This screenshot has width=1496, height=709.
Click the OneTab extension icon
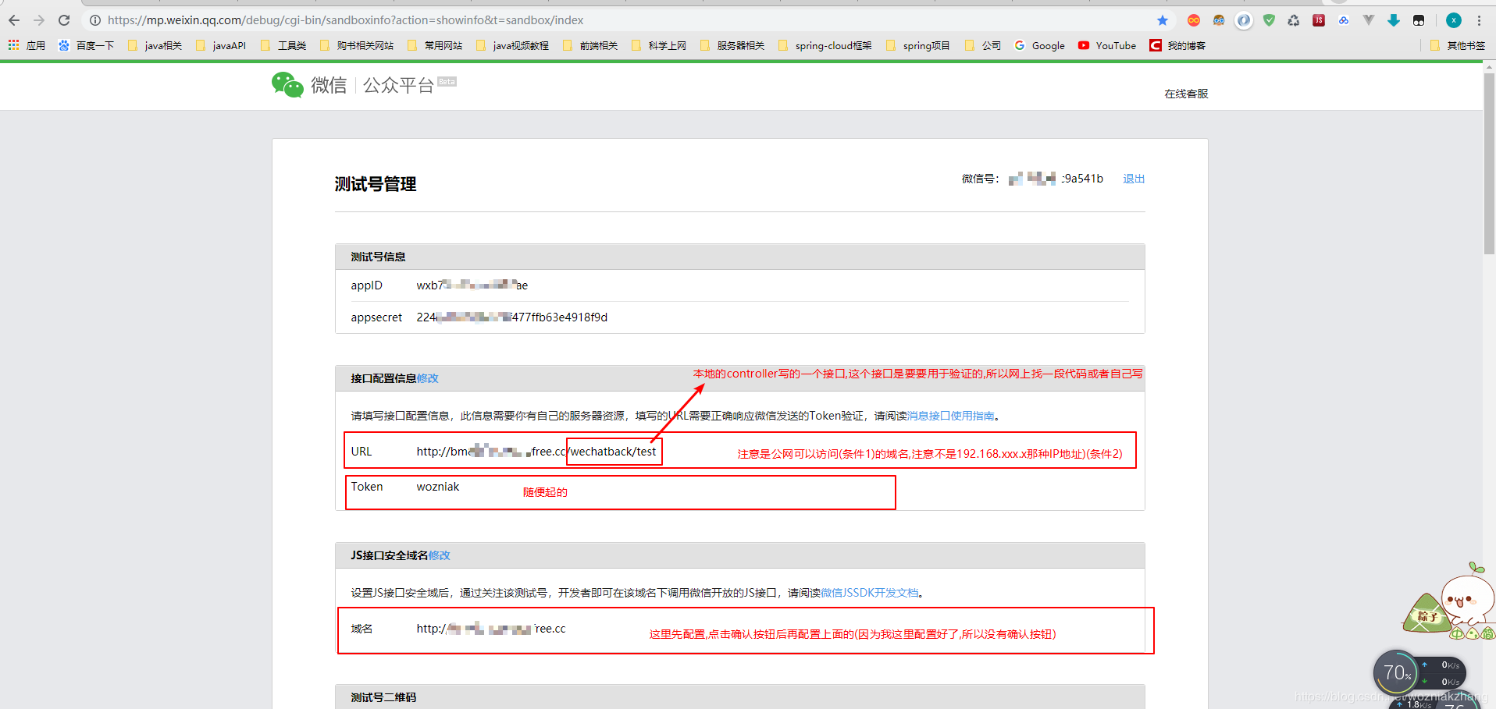(1193, 20)
